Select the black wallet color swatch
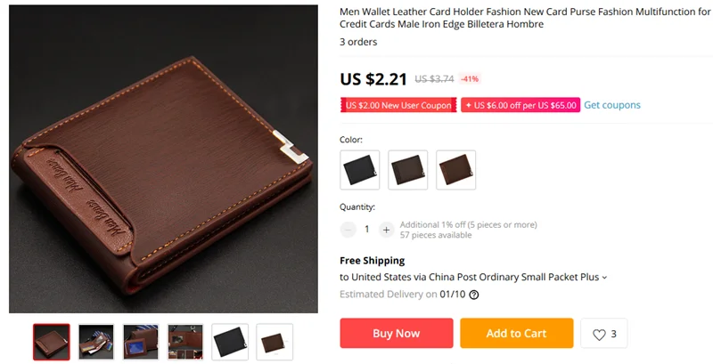This screenshot has height=364, width=713. click(x=360, y=170)
